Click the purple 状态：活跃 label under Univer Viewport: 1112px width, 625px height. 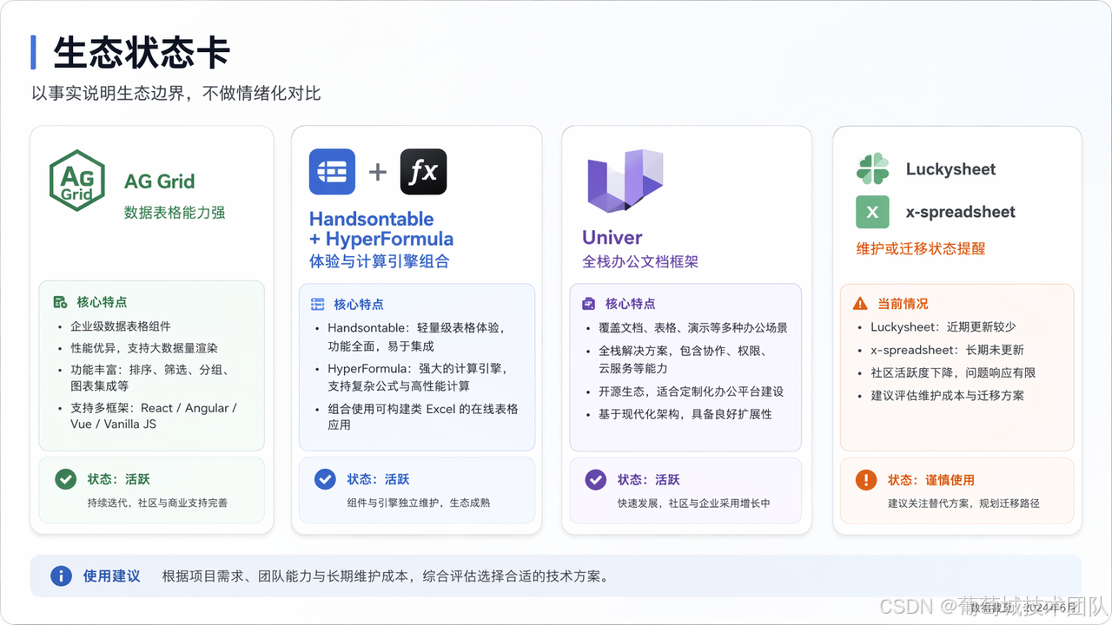[648, 479]
